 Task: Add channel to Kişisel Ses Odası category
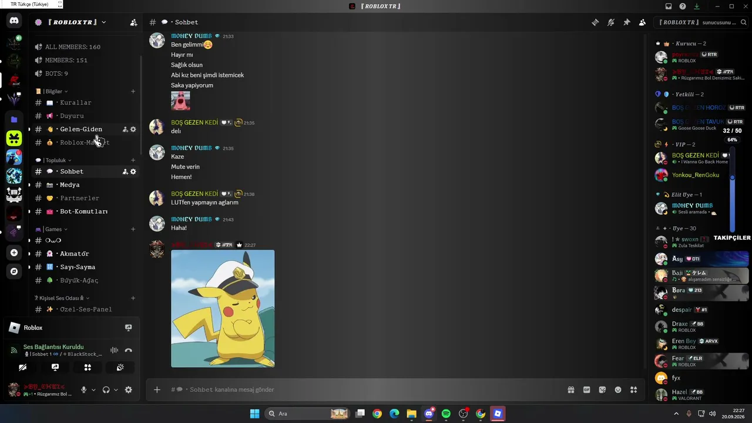(x=133, y=298)
